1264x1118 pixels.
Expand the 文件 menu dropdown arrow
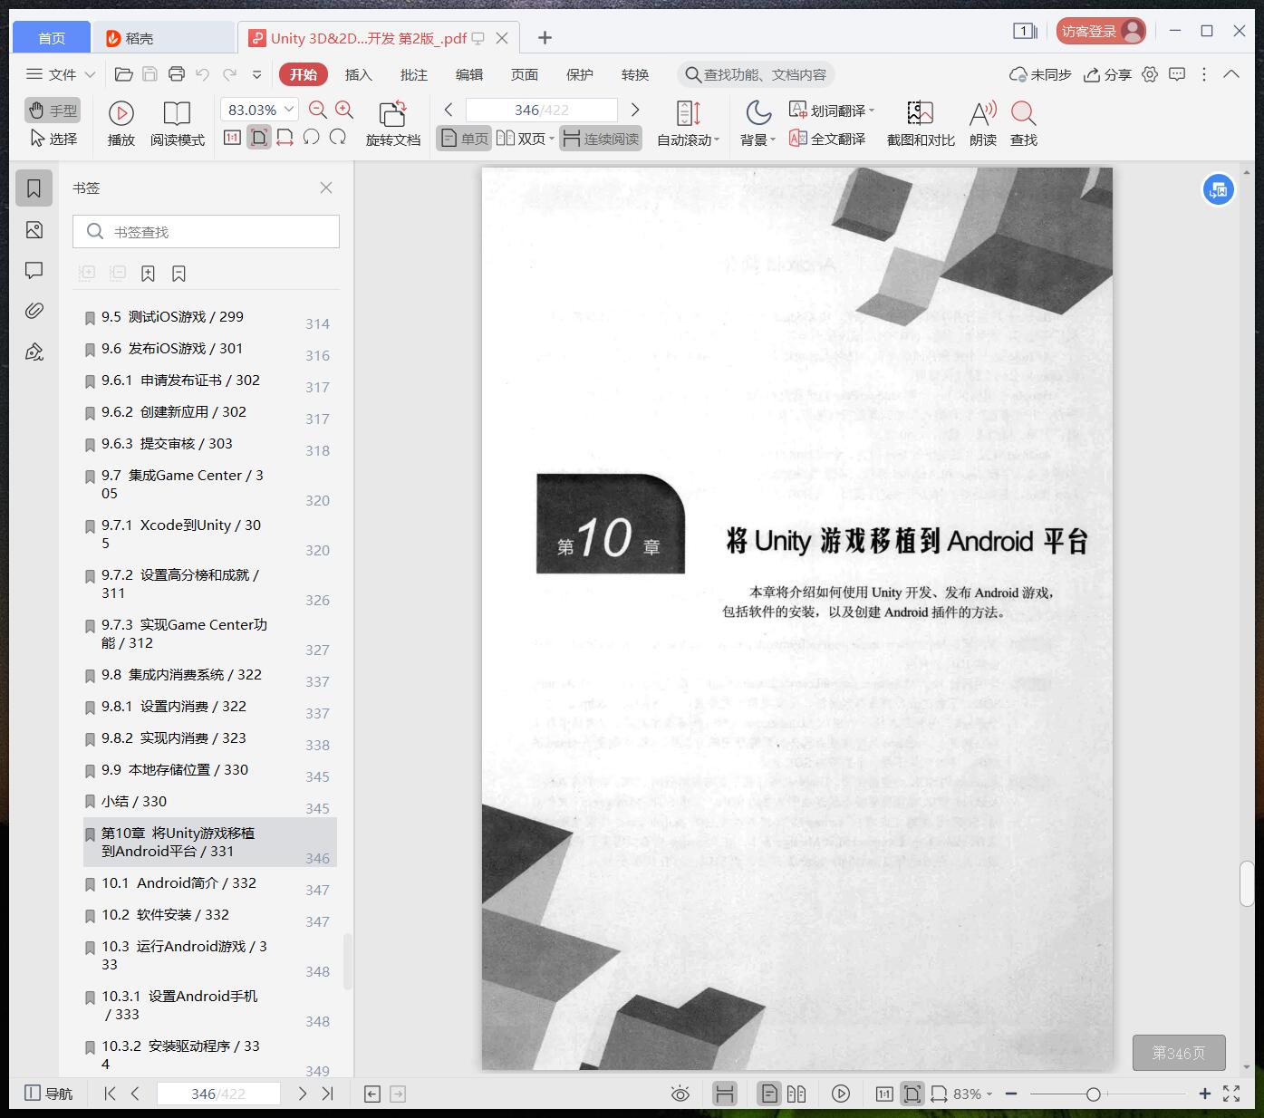(x=90, y=74)
